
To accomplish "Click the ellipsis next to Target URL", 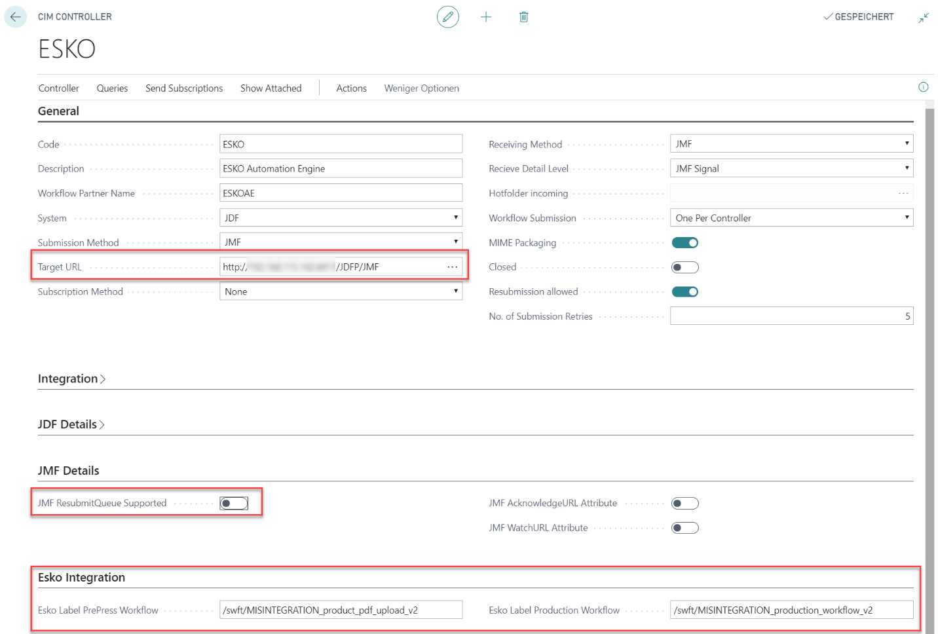I will 452,267.
